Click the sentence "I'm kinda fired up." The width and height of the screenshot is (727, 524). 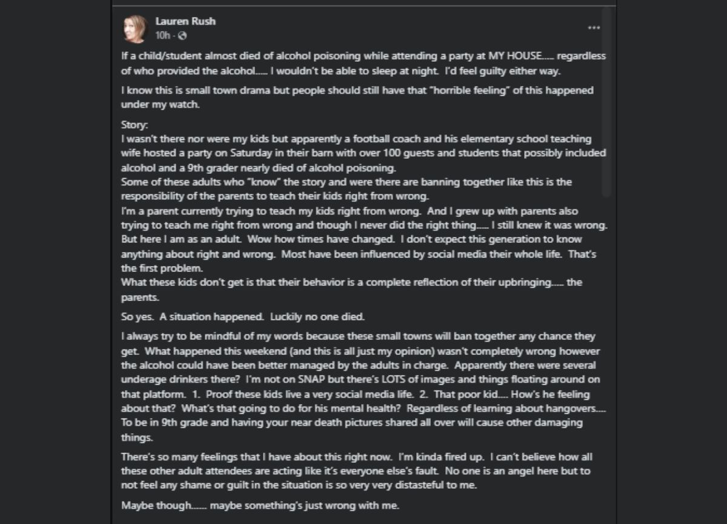[x=440, y=456]
